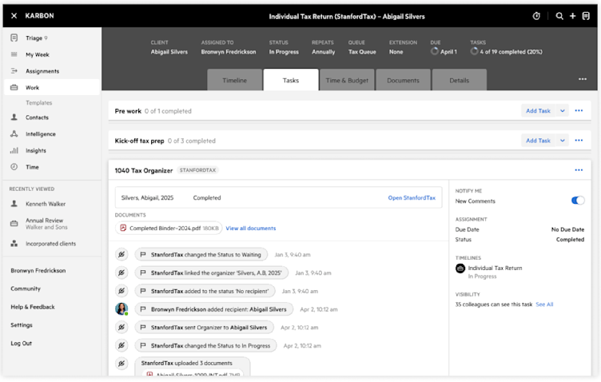Viewport: 601px width, 382px height.
Task: Click Bronwyn Fredrickson profile in sidebar
Action: tap(38, 270)
